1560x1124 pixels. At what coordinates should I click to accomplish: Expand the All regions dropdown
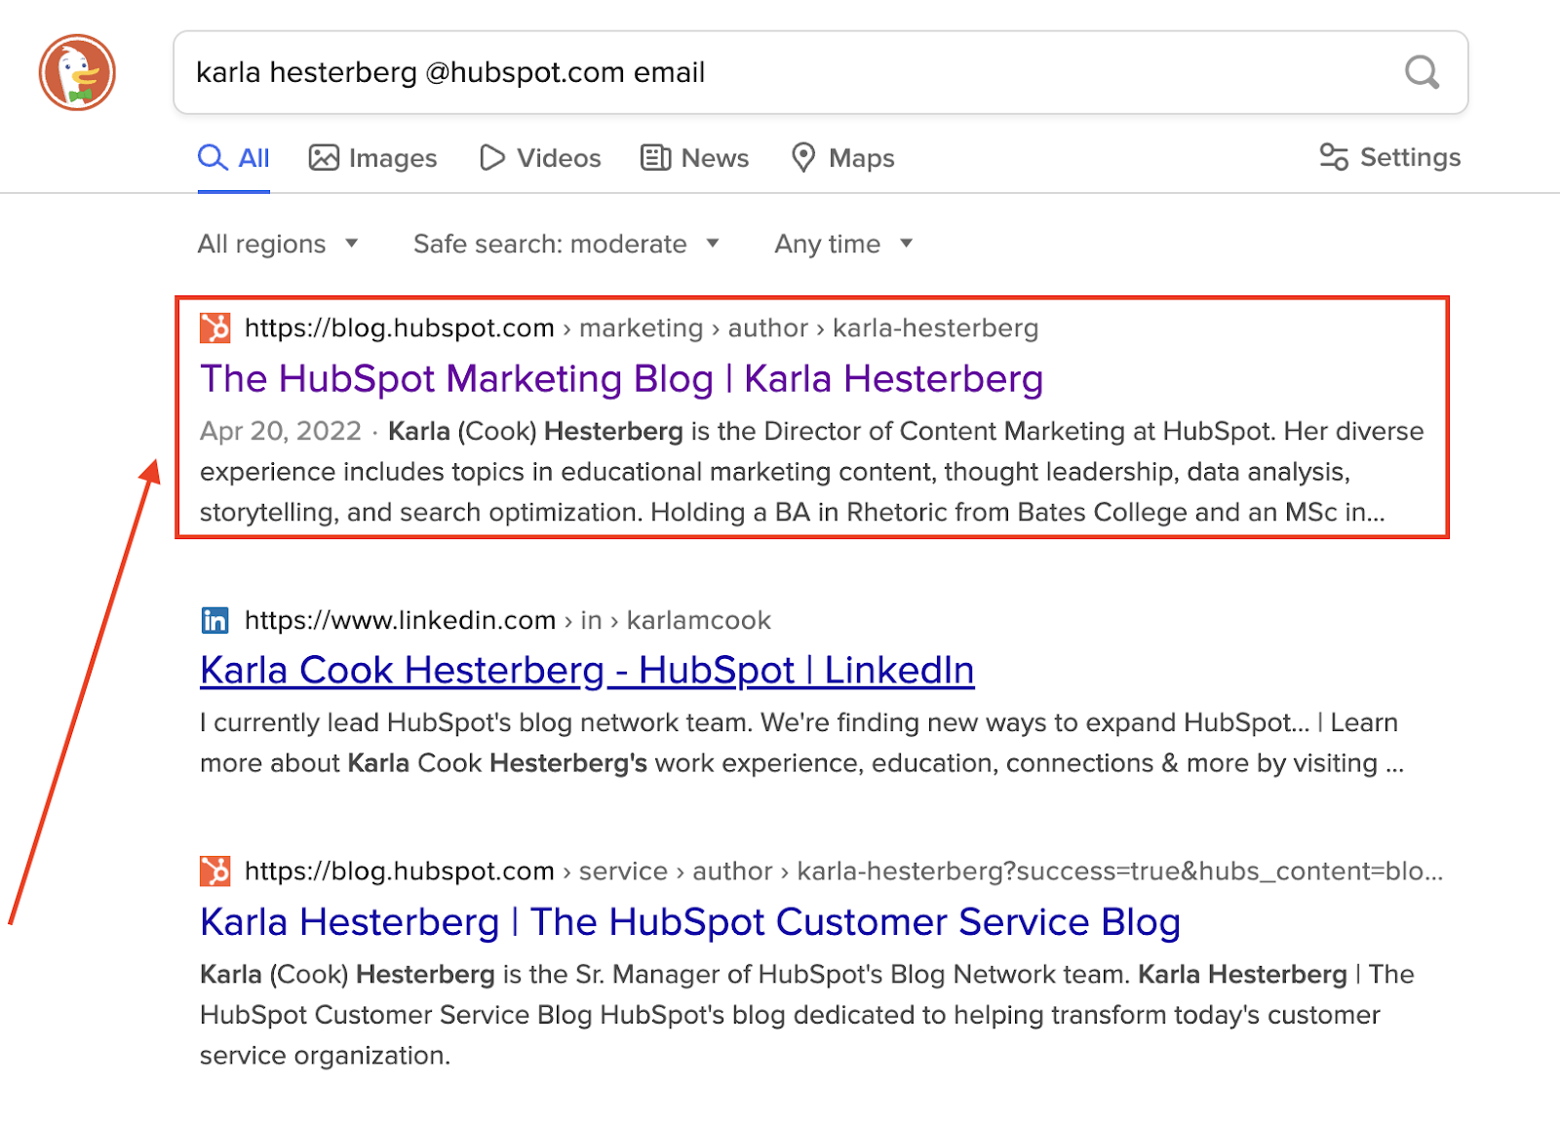pyautogui.click(x=278, y=244)
